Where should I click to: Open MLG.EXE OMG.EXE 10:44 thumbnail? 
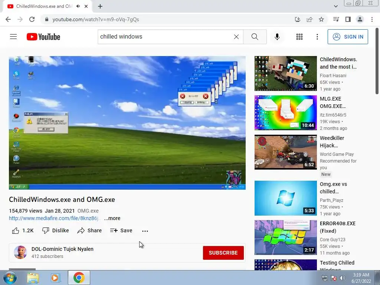coord(285,113)
